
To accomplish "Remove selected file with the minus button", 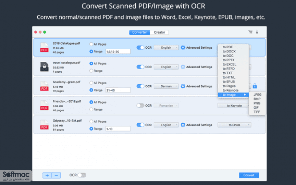I will [56, 175].
